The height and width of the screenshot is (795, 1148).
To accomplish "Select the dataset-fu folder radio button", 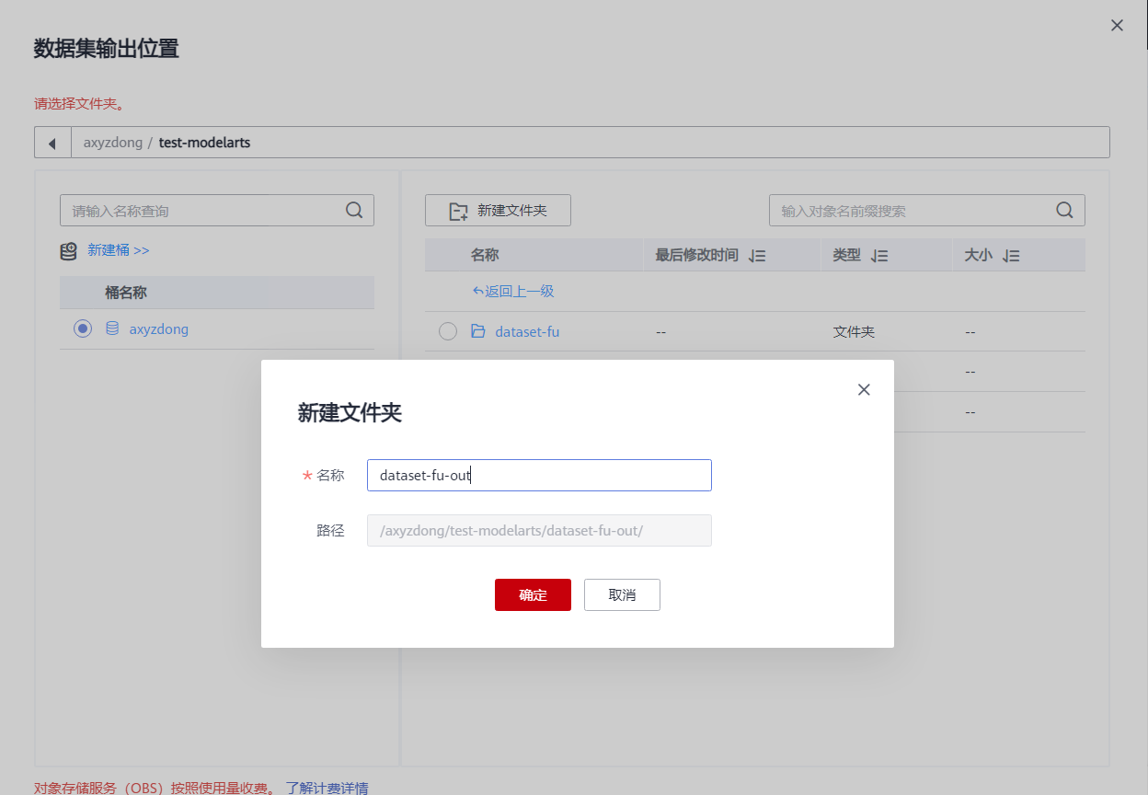I will pos(448,331).
